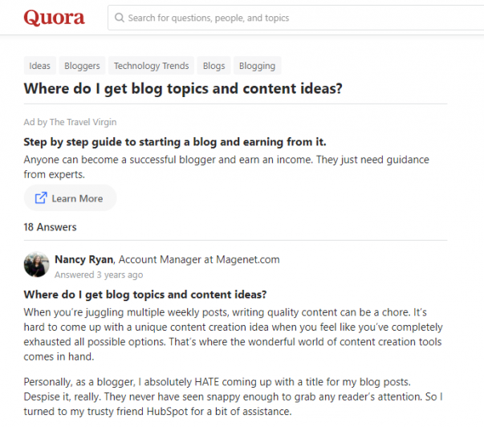Open the Blogs topic tag

(214, 66)
